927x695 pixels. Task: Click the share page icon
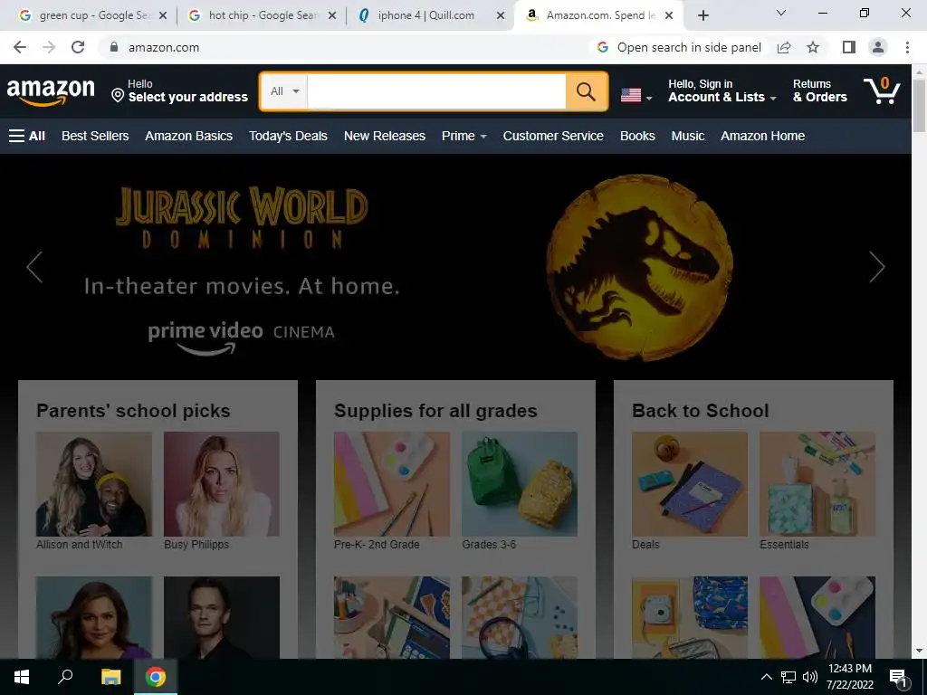(x=784, y=47)
